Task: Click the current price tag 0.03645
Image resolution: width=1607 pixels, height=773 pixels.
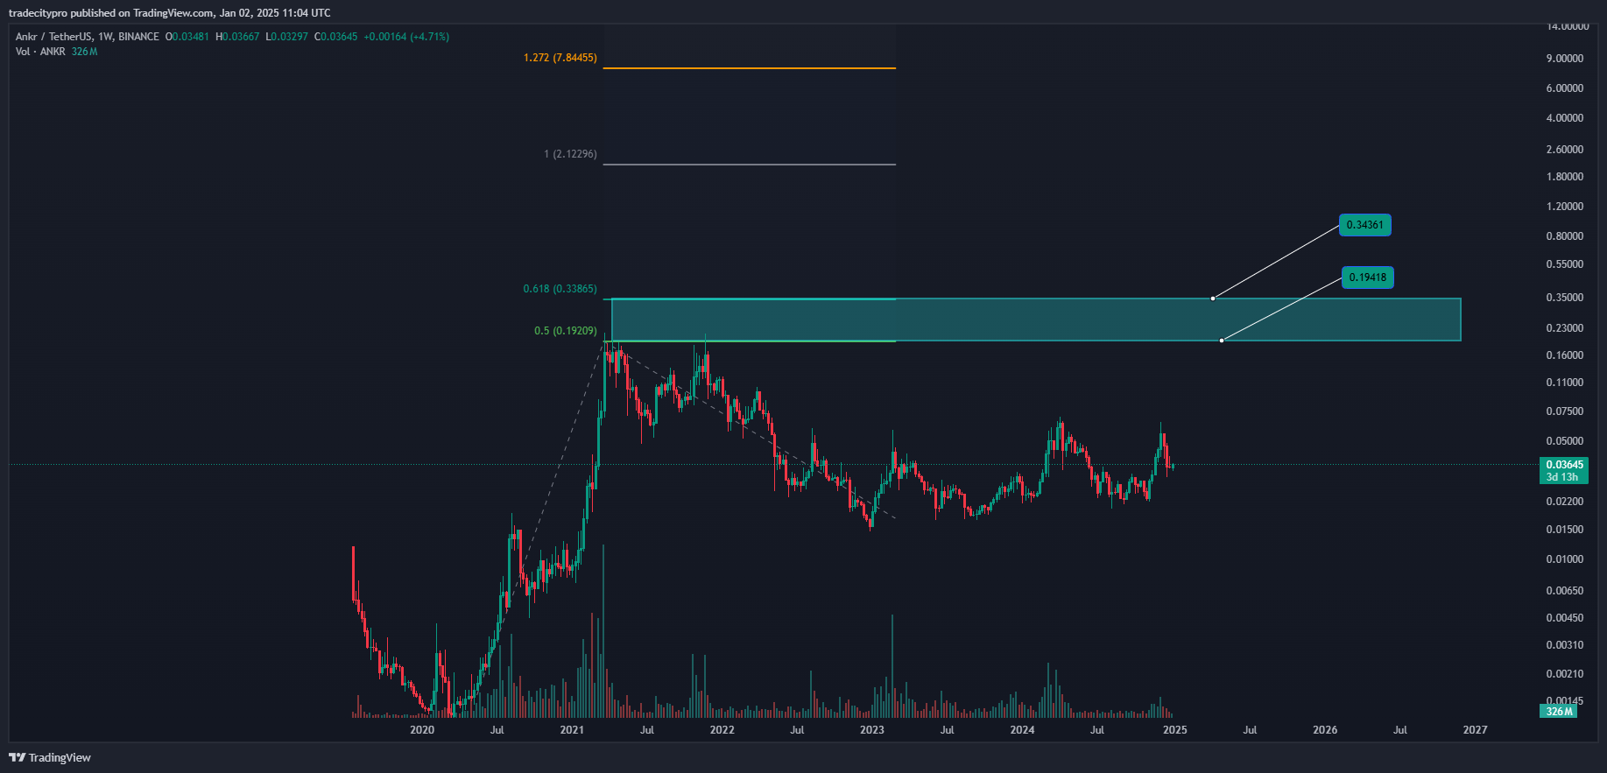Action: 1563,470
